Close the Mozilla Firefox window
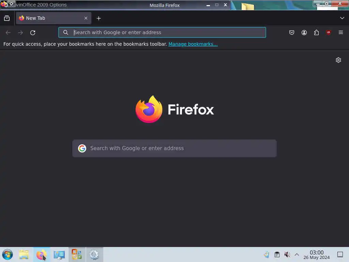Image resolution: width=349 pixels, height=262 pixels. tap(226, 5)
